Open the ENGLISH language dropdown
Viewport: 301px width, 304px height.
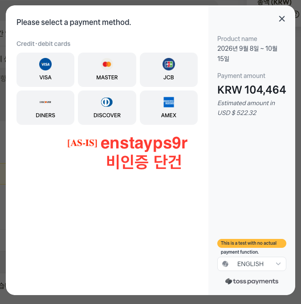pos(252,264)
